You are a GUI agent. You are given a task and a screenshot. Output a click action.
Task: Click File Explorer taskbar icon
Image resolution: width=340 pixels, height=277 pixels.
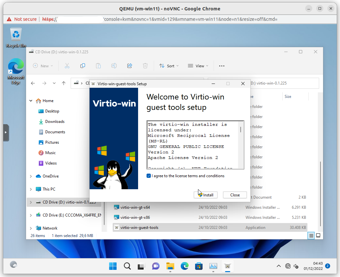(170, 266)
